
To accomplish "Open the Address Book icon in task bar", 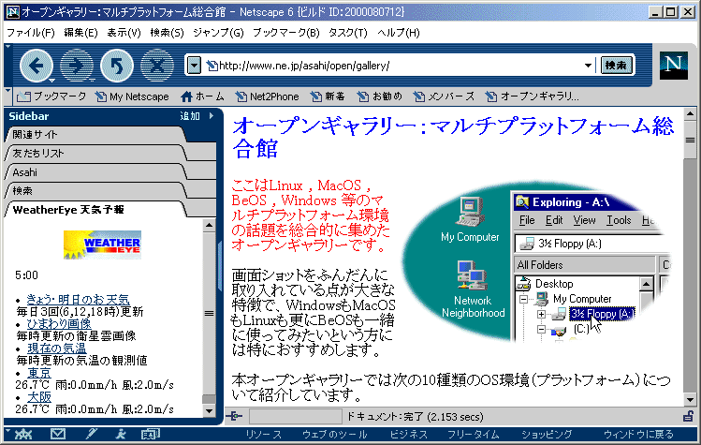I will tap(150, 434).
